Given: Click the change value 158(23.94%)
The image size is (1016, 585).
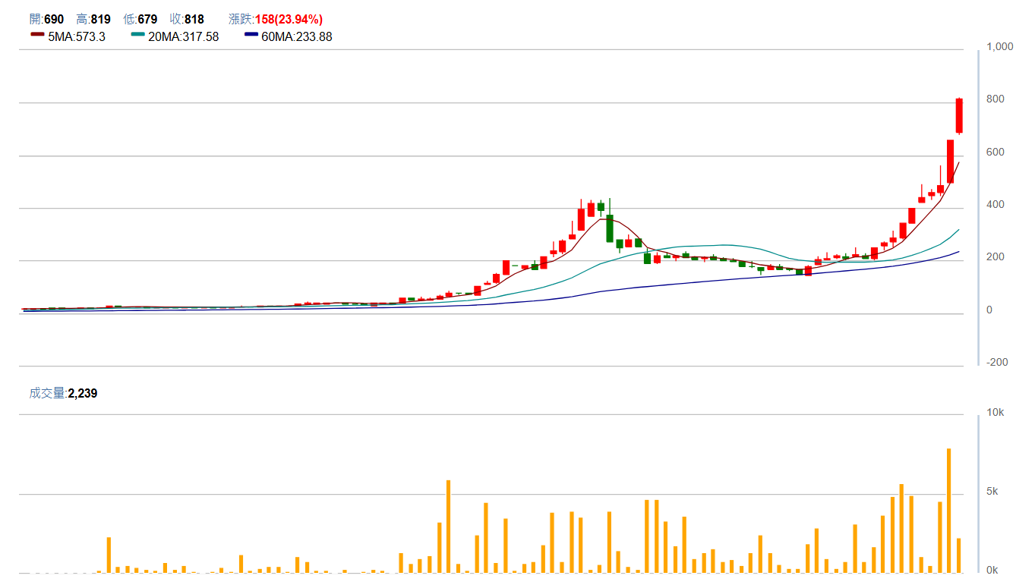Looking at the screenshot, I should pos(287,20).
